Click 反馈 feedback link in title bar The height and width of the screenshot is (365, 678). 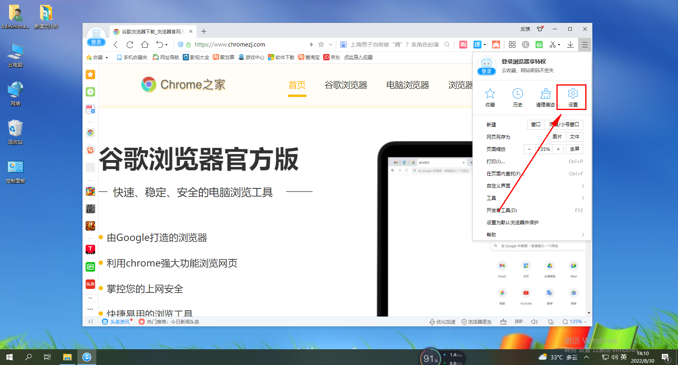click(525, 29)
